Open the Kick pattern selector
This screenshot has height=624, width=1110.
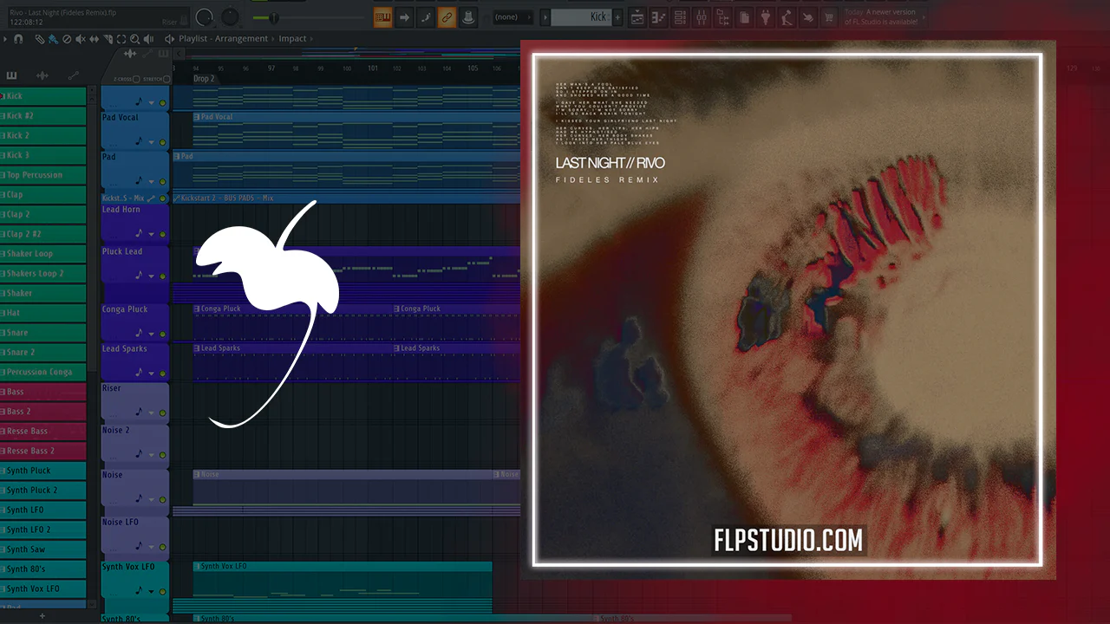click(582, 16)
